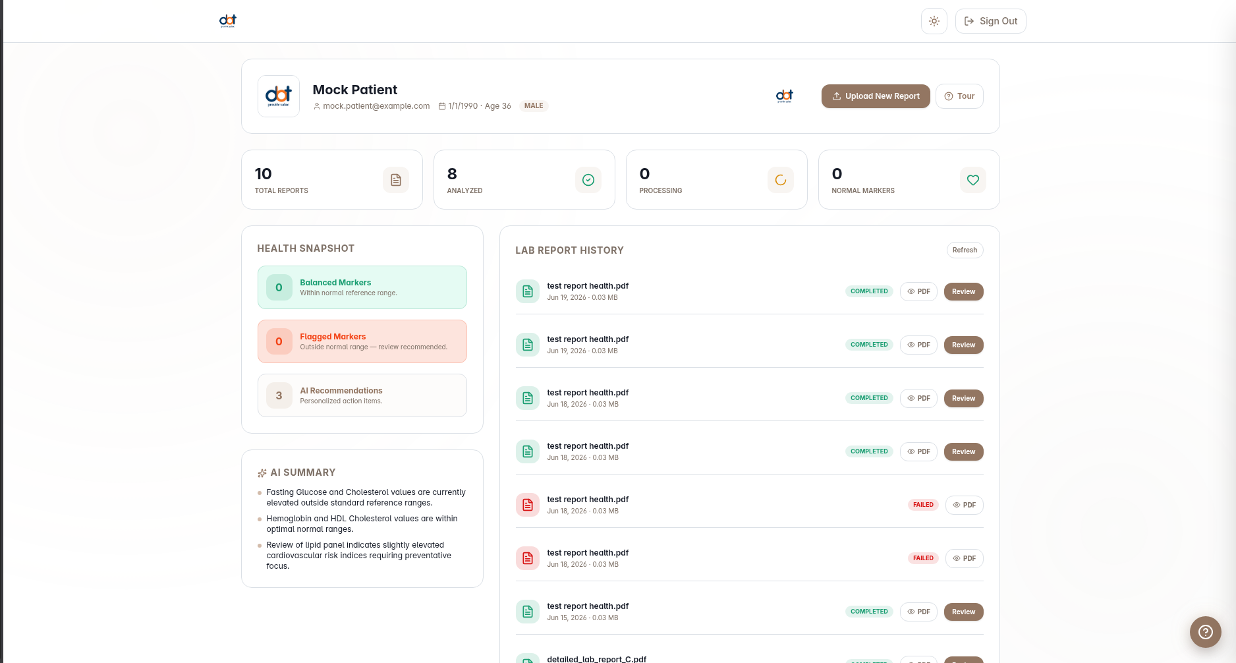Click the Mock Patient avatar logo
The height and width of the screenshot is (663, 1236).
[279, 96]
